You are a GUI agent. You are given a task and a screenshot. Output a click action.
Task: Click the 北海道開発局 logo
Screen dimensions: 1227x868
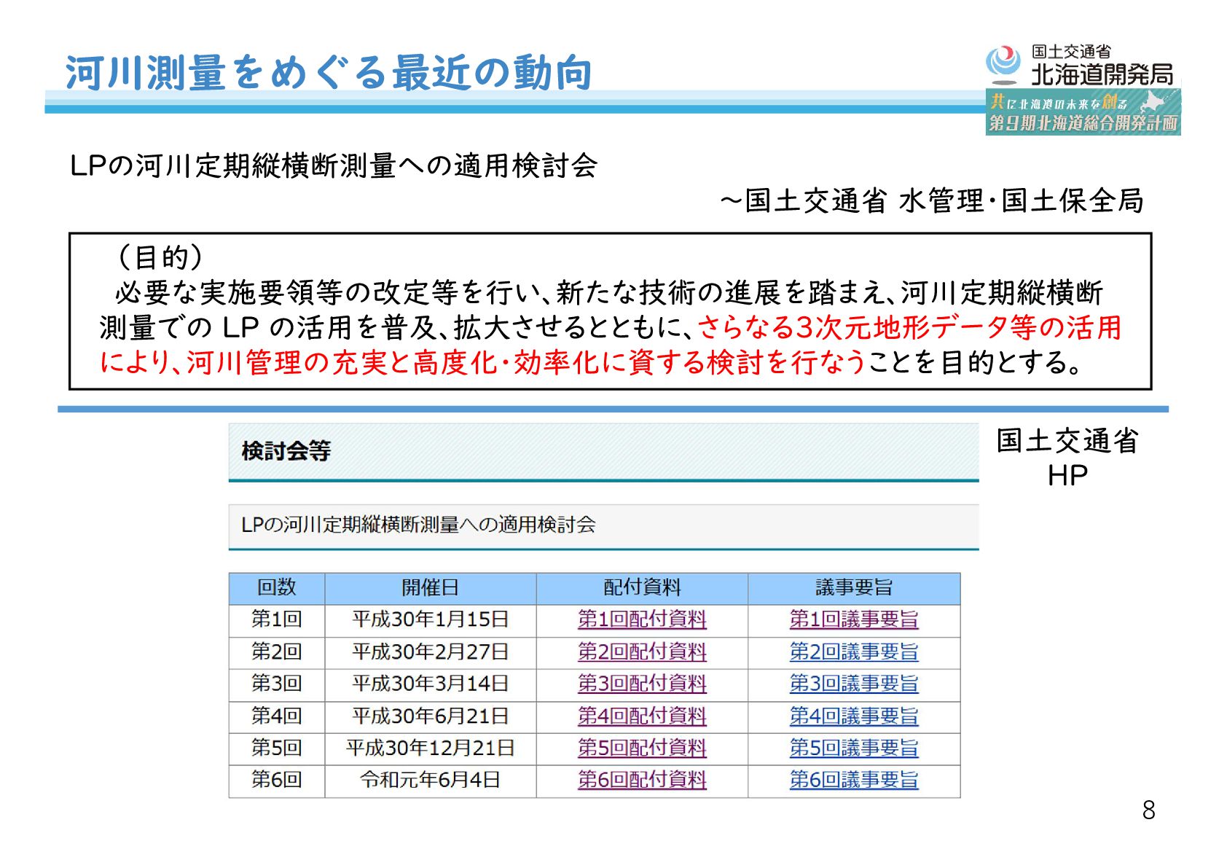point(1080,65)
